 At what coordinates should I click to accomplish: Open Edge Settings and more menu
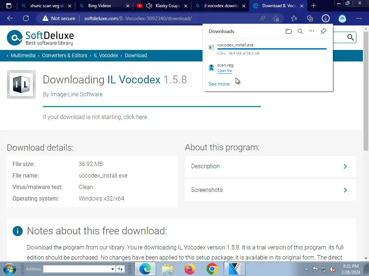[359, 18]
